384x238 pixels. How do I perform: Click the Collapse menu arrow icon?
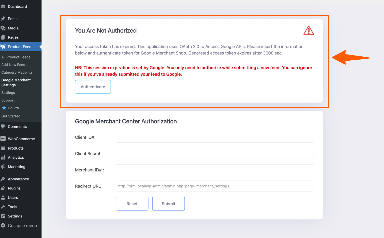[x=3, y=225]
